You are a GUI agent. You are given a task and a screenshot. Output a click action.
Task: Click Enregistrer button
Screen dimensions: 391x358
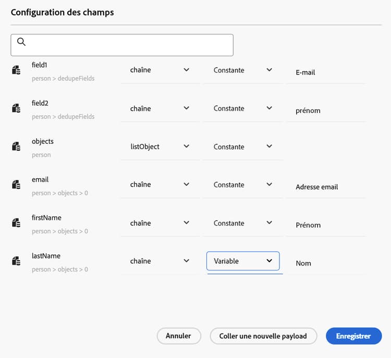click(353, 336)
